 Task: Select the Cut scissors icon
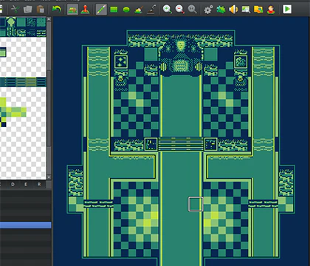(15, 10)
